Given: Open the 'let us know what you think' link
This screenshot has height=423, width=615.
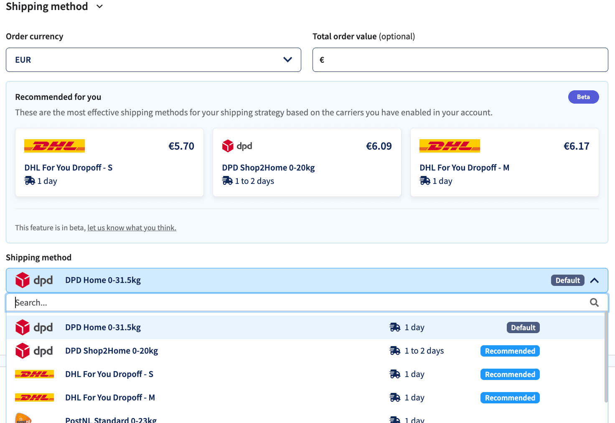Looking at the screenshot, I should click(x=132, y=228).
